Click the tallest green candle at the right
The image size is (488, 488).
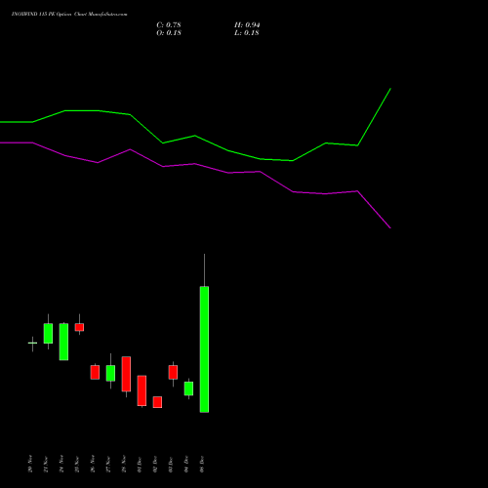[204, 349]
